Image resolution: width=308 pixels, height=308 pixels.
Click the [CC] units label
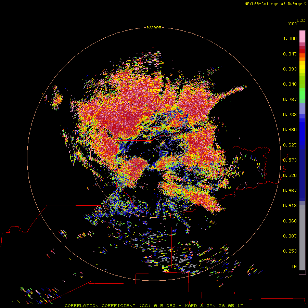(x=292, y=24)
